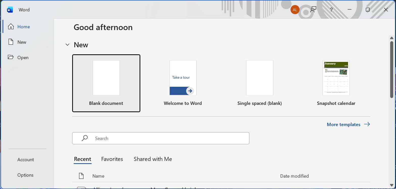Click the Word app logo icon

pos(10,10)
